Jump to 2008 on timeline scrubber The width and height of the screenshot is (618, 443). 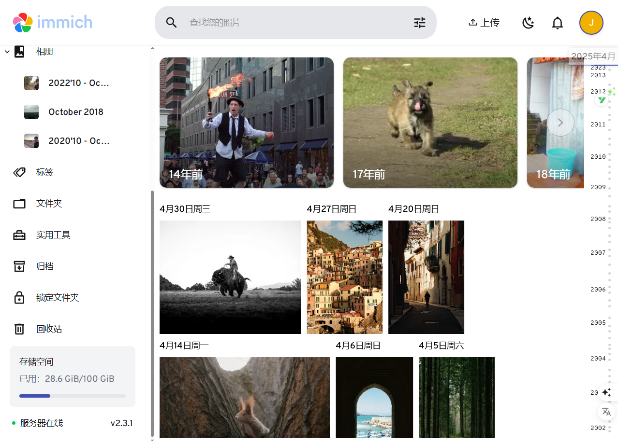598,219
